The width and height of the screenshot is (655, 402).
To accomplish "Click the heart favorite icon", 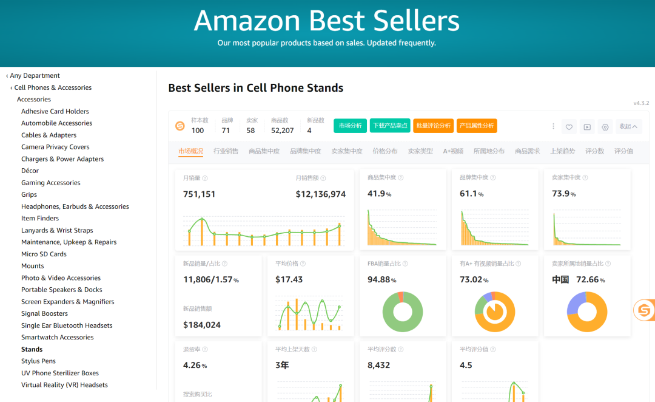I will click(x=569, y=127).
